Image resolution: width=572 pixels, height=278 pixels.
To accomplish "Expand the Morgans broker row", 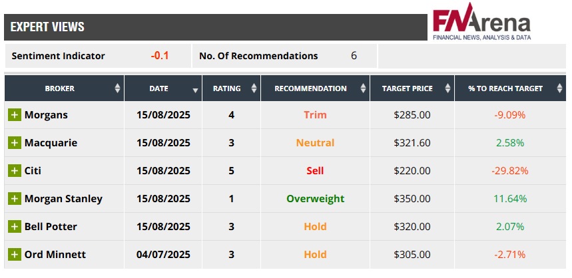I will 15,115.
